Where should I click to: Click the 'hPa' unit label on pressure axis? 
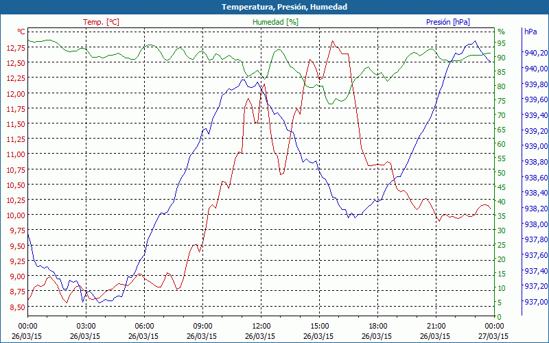(530, 32)
